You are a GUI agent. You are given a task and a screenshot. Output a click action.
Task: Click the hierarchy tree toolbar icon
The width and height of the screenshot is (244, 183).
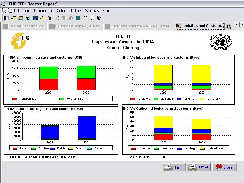click(49, 18)
